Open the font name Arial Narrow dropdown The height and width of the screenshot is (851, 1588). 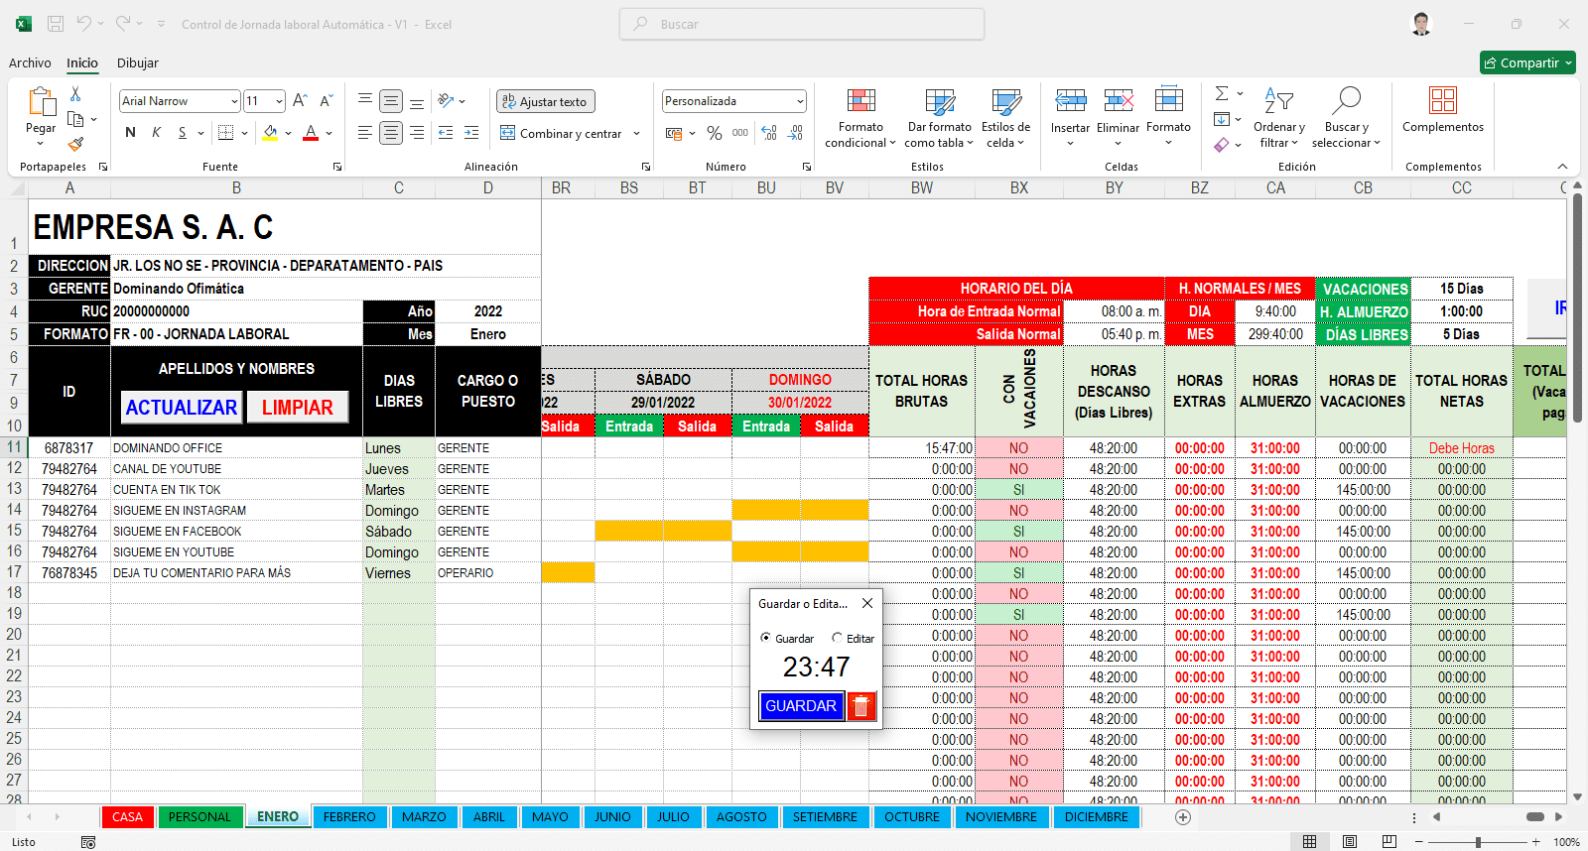point(234,101)
